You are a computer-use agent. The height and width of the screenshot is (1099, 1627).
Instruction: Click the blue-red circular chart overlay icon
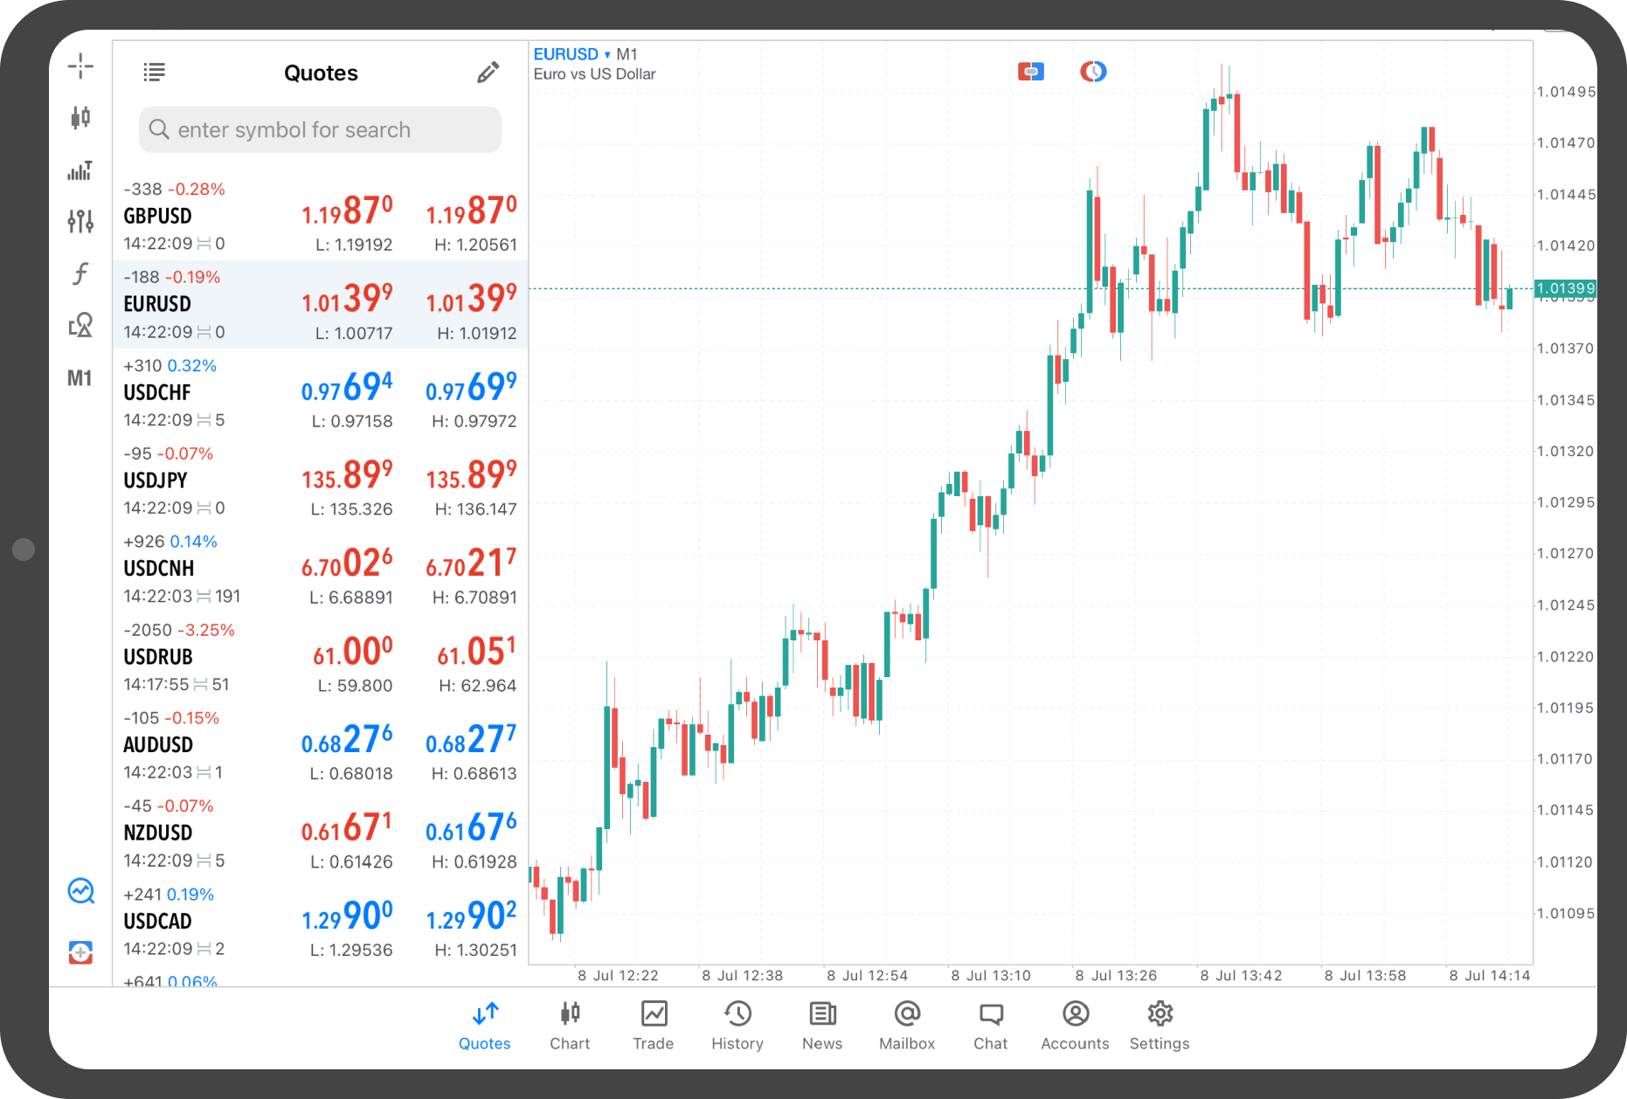pos(1093,72)
